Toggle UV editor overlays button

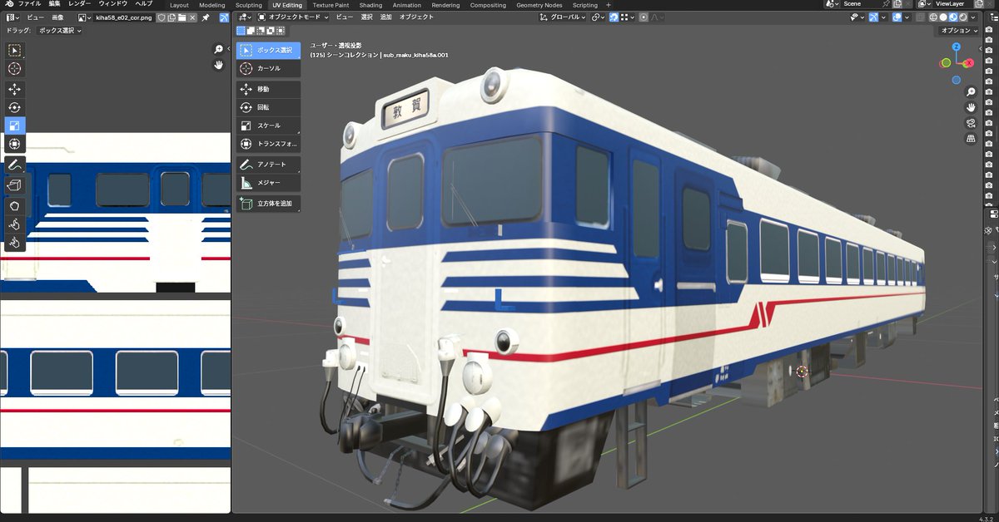tap(224, 17)
